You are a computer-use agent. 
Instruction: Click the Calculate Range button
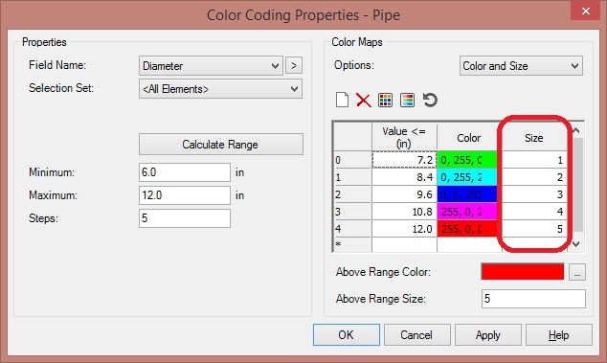pos(220,145)
